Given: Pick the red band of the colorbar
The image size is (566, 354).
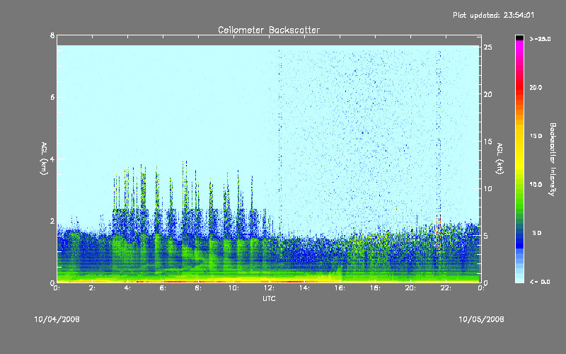Looking at the screenshot, I should click(x=519, y=88).
